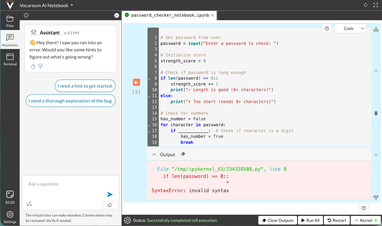The image size is (382, 226).
Task: Open the Files panel in the sidebar
Action: point(10,21)
